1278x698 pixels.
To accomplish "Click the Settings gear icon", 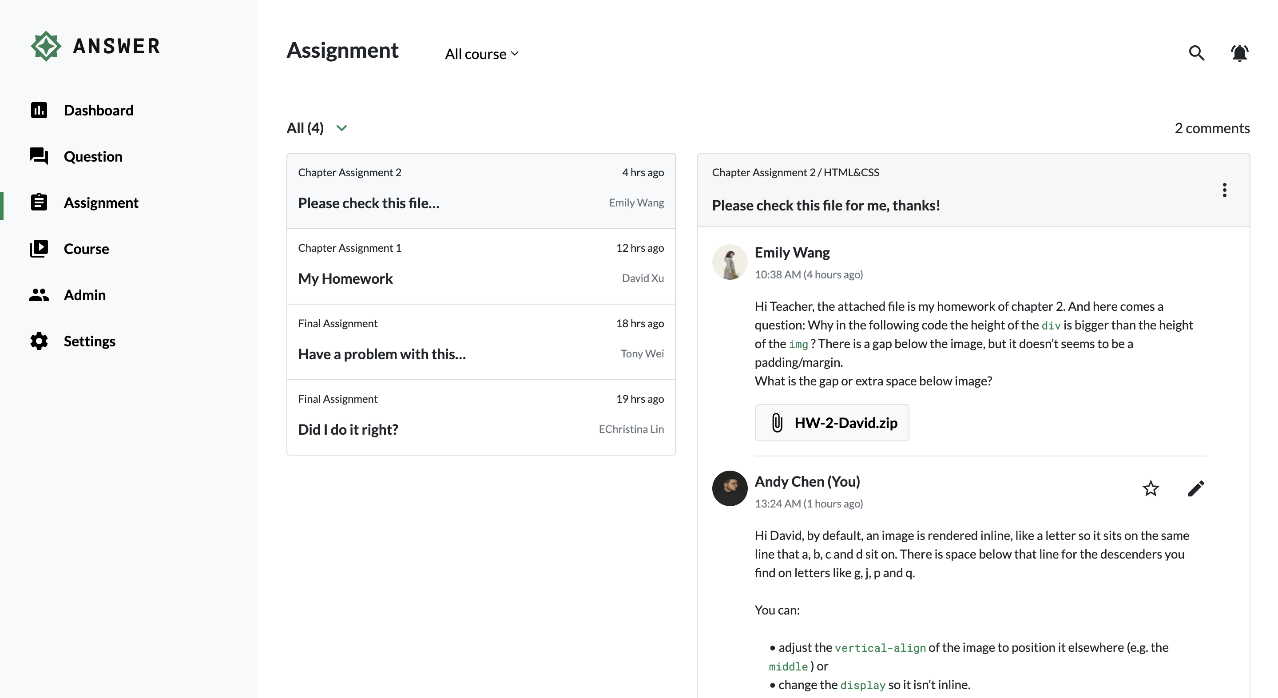I will (39, 341).
